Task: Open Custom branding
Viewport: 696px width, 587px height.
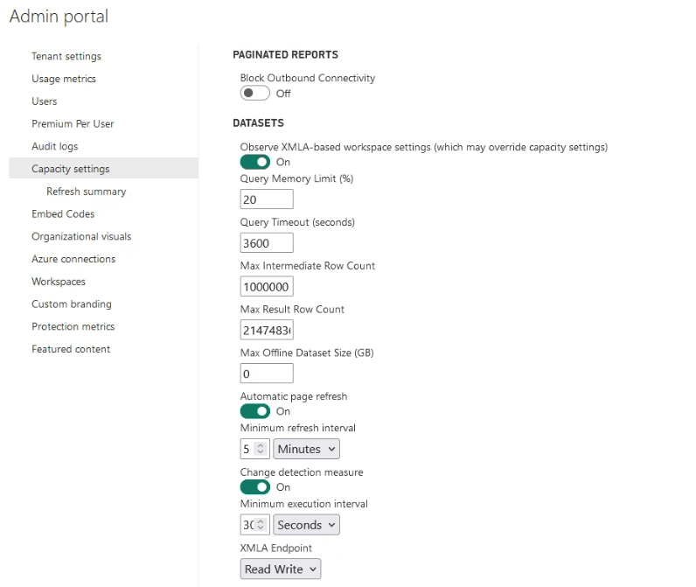Action: coord(72,304)
